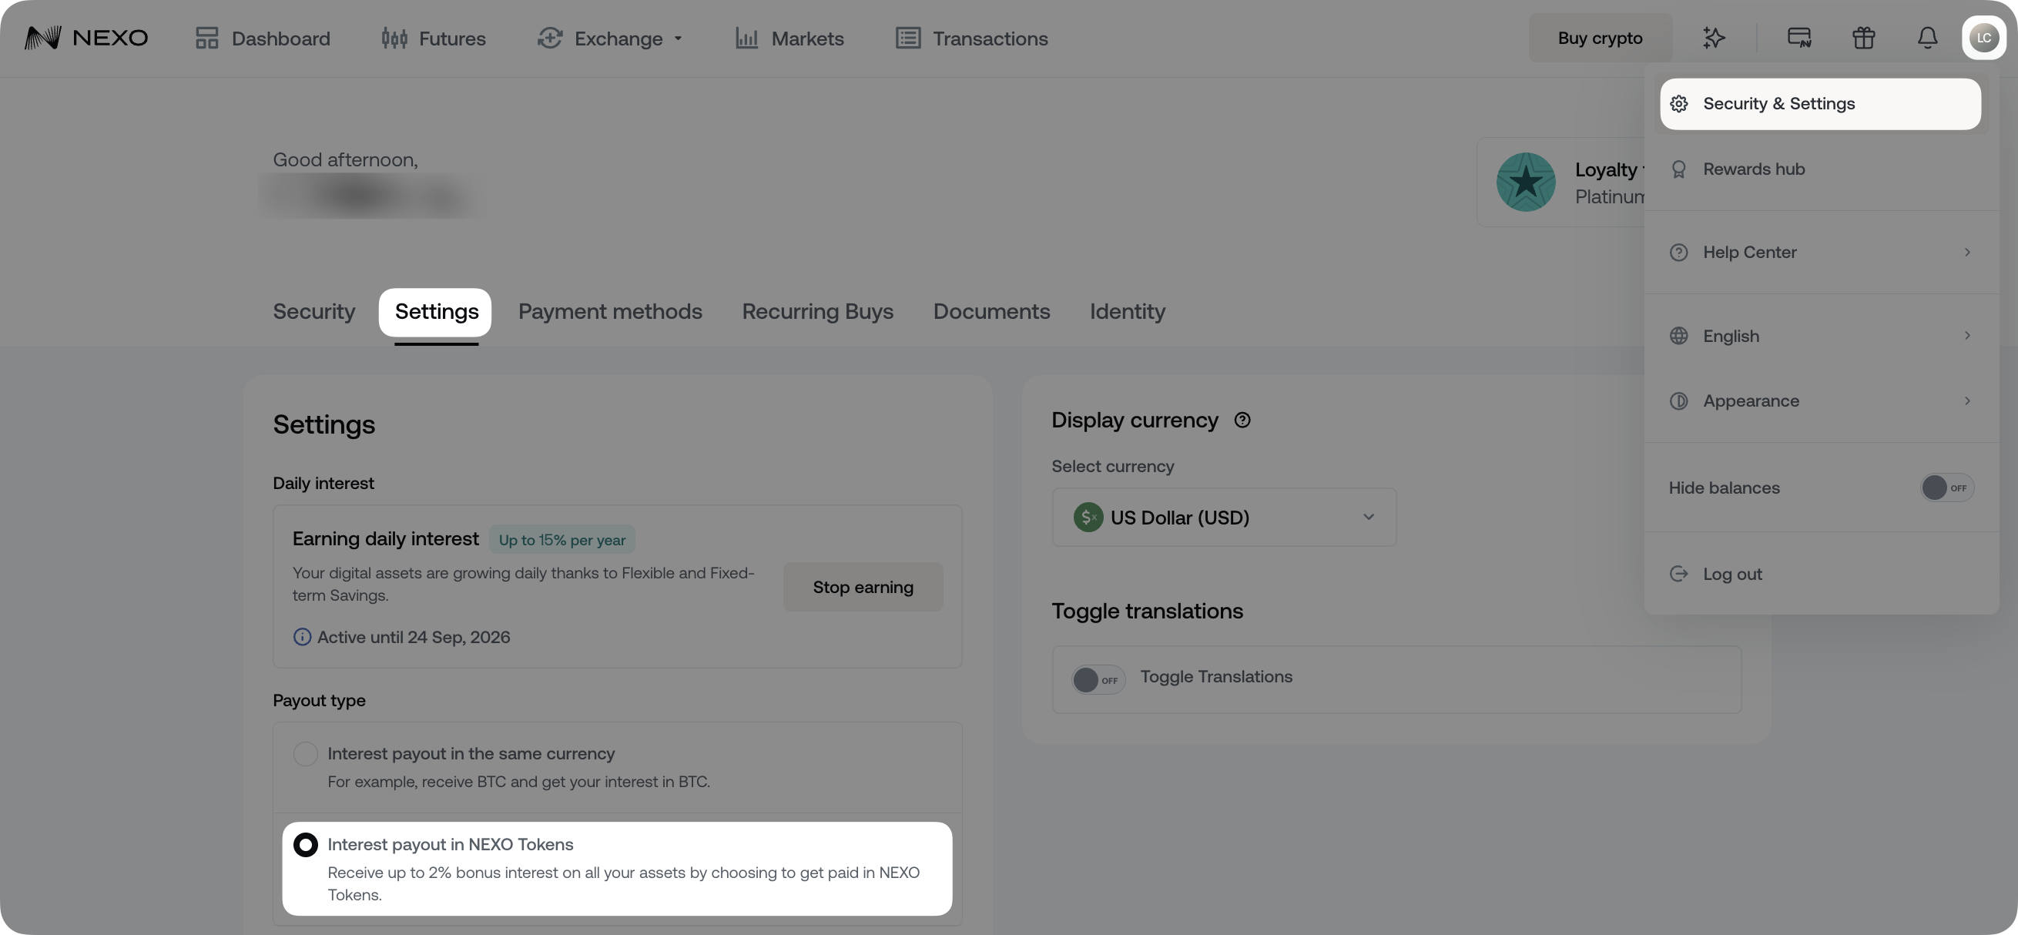
Task: Open the notifications bell
Action: [1927, 37]
